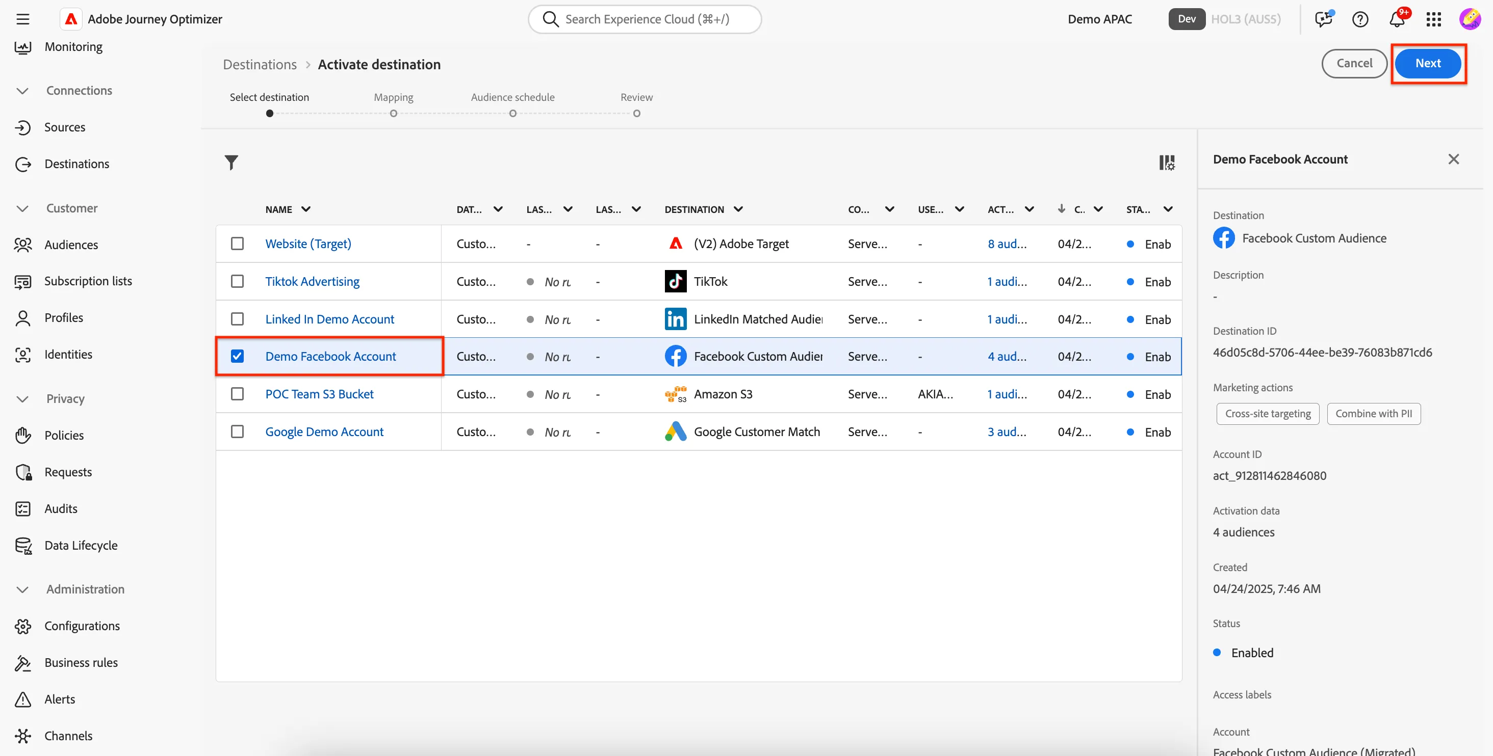Open the hamburger navigation menu
The image size is (1493, 756).
22,19
